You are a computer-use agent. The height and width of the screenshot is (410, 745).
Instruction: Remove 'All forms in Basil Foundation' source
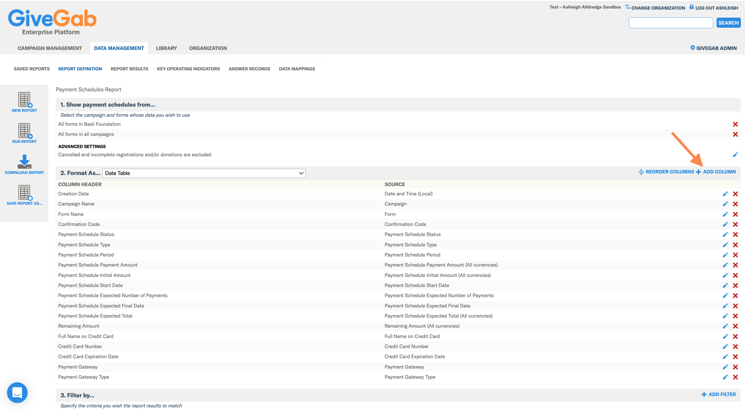(x=735, y=124)
